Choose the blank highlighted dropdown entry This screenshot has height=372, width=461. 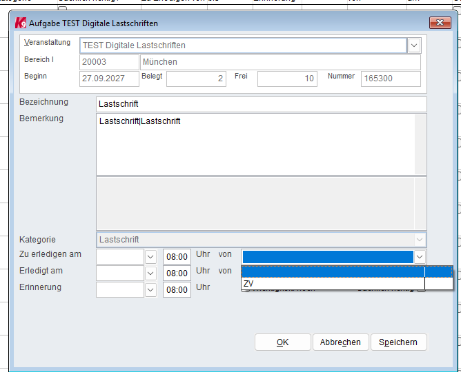pyautogui.click(x=333, y=272)
